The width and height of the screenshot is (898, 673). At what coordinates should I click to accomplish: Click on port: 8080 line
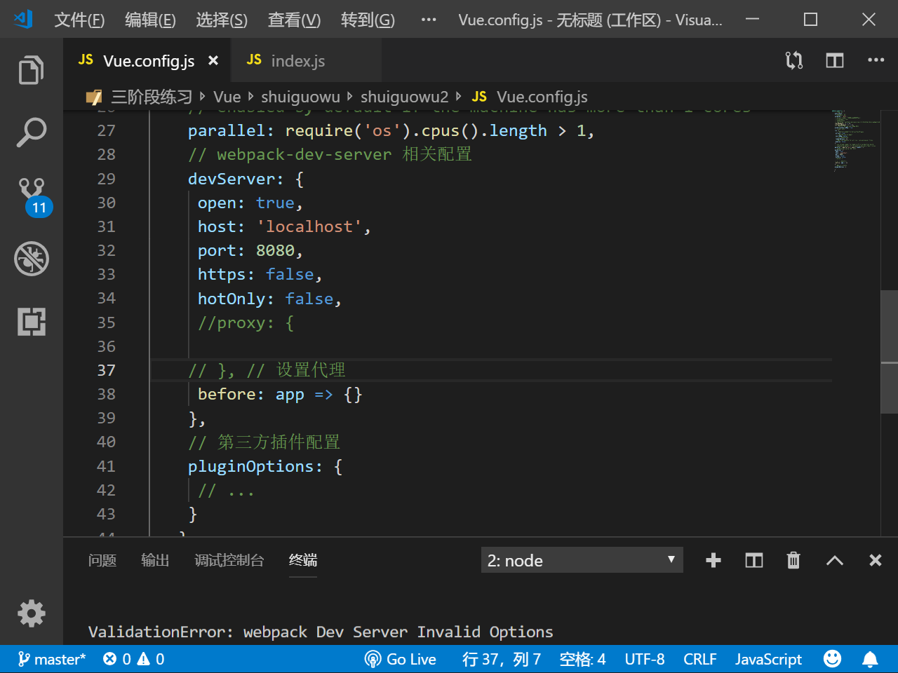click(250, 250)
